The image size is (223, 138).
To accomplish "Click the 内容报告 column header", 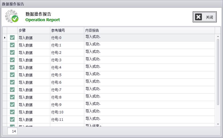I will (x=149, y=30).
